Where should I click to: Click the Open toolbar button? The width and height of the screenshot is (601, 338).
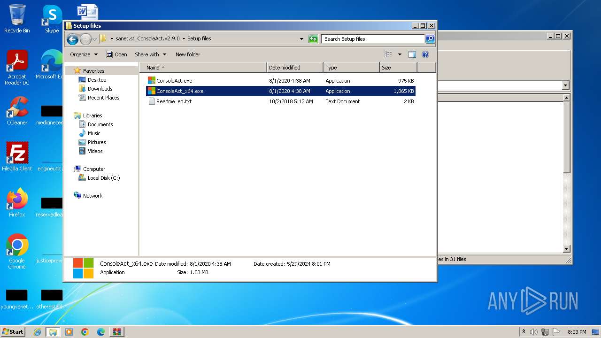116,54
